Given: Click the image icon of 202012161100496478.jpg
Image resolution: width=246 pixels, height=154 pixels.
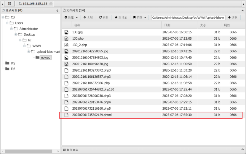Looking at the screenshot, I should 66,64.
